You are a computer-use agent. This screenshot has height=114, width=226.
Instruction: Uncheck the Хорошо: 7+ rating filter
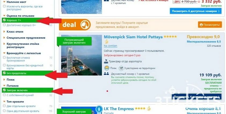4,20
